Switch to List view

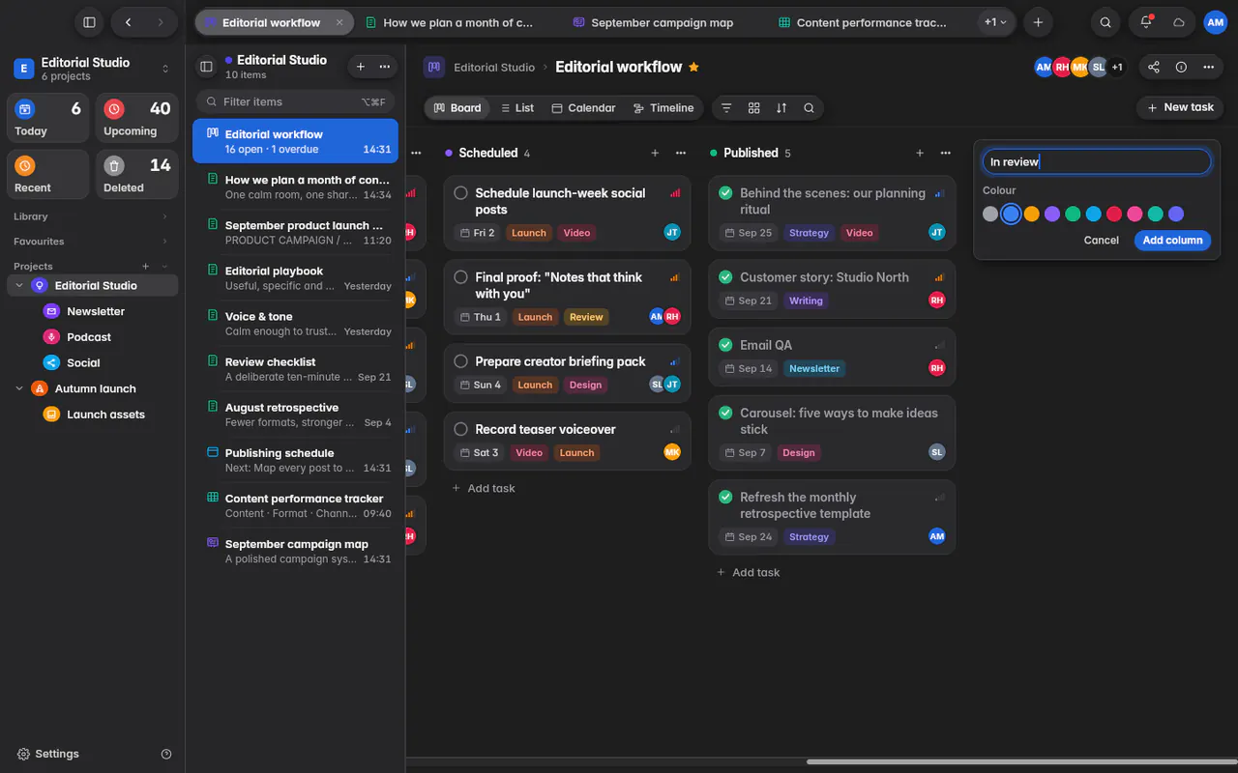pos(516,108)
